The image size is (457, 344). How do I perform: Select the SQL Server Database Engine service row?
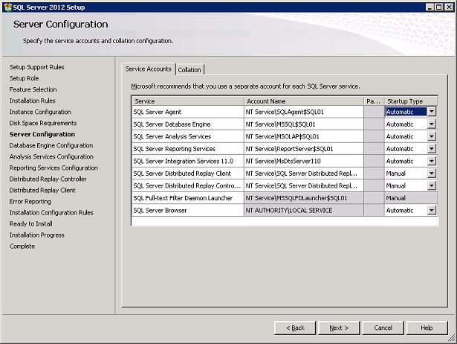[188, 124]
